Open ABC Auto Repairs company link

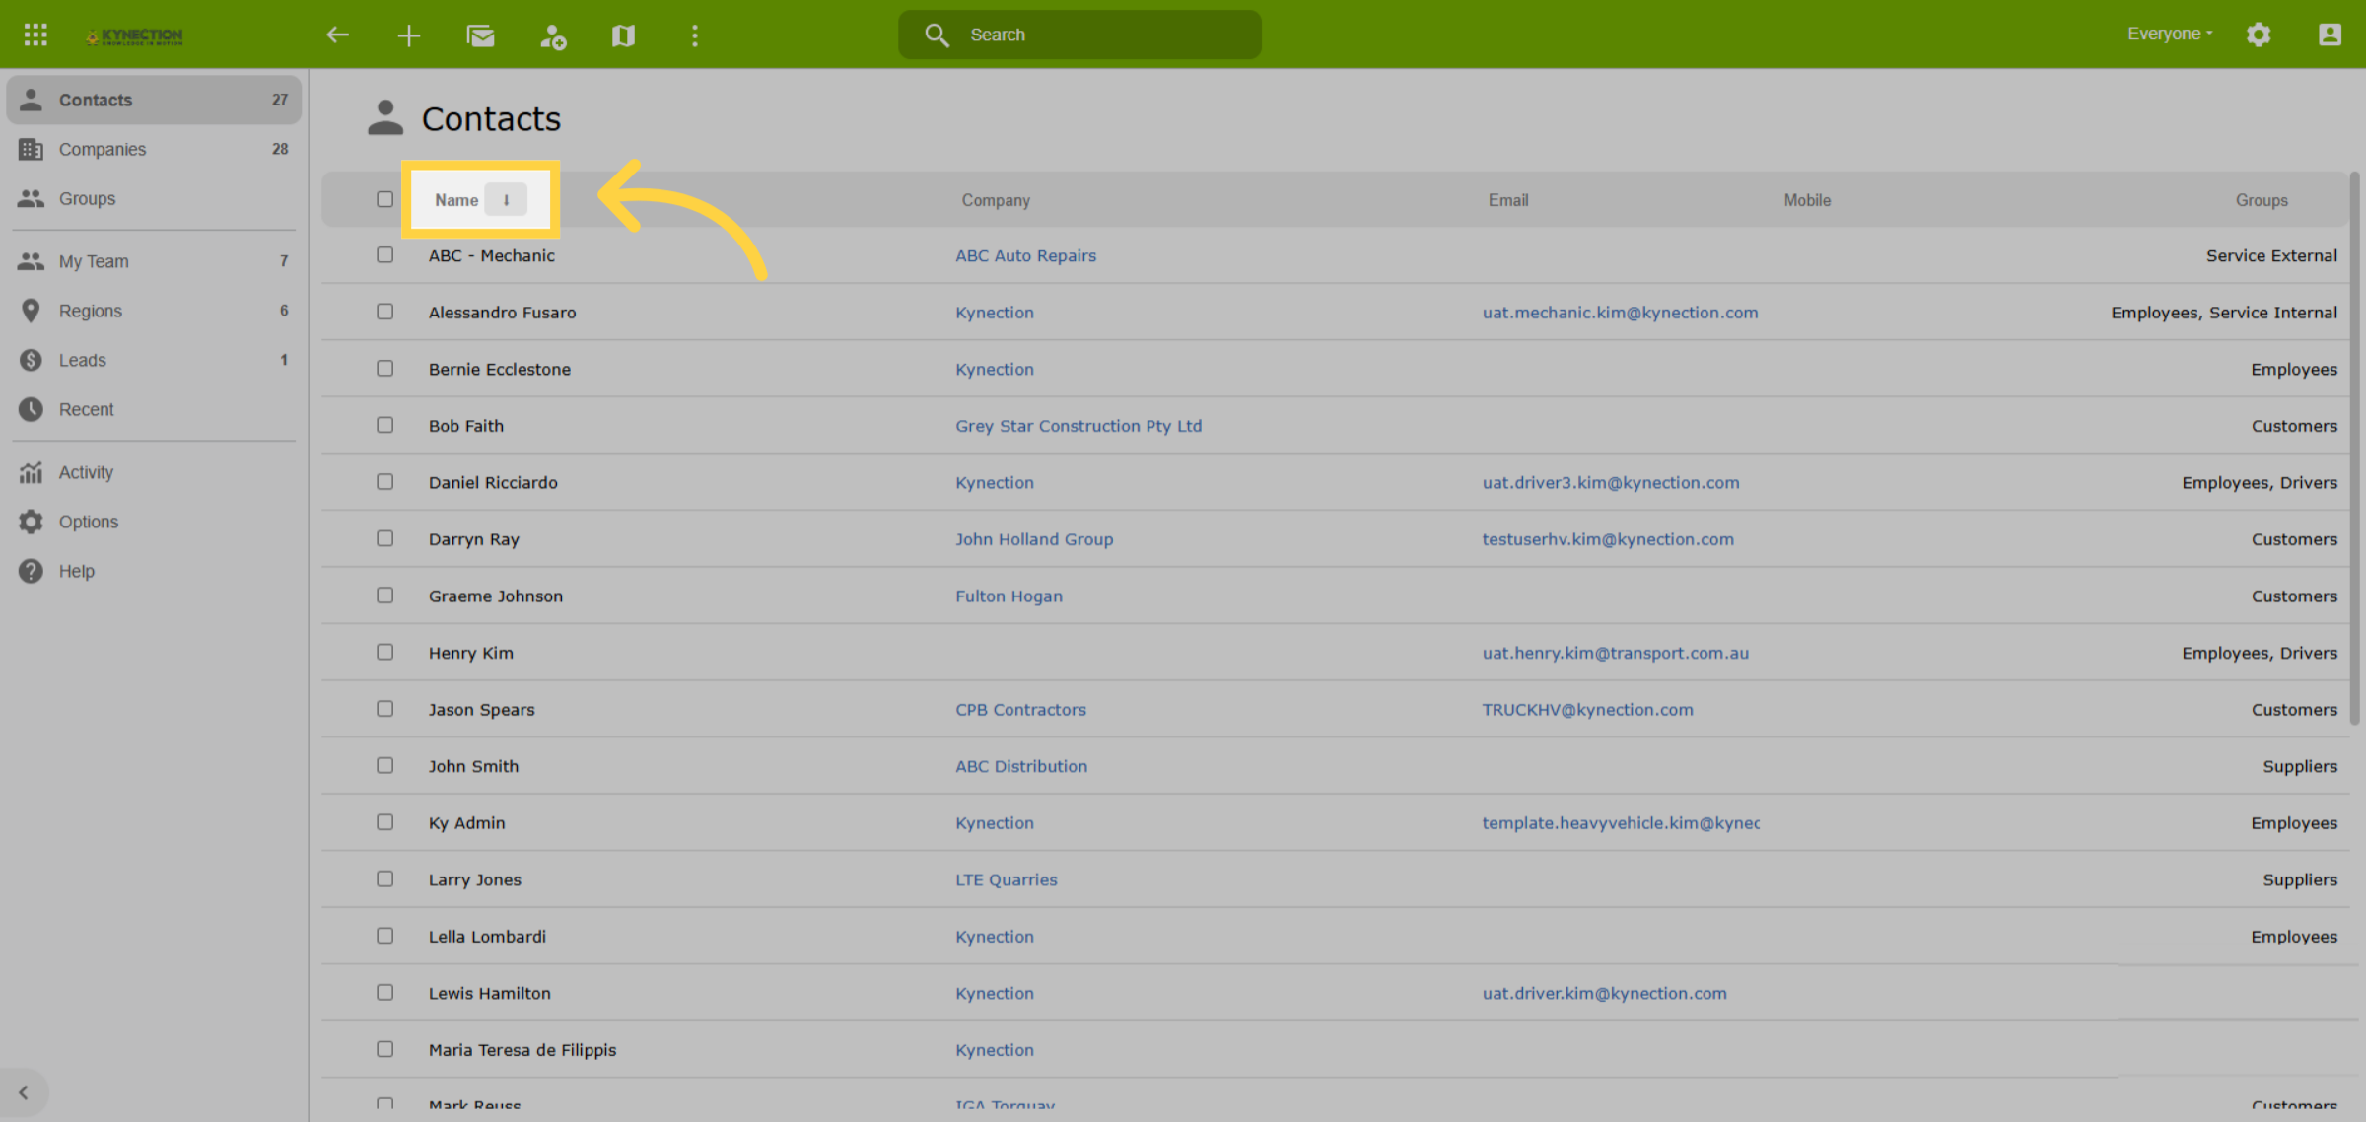click(x=1025, y=256)
